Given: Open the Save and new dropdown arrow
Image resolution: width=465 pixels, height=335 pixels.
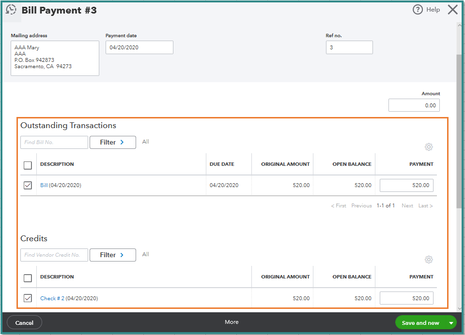Looking at the screenshot, I should tap(451, 323).
